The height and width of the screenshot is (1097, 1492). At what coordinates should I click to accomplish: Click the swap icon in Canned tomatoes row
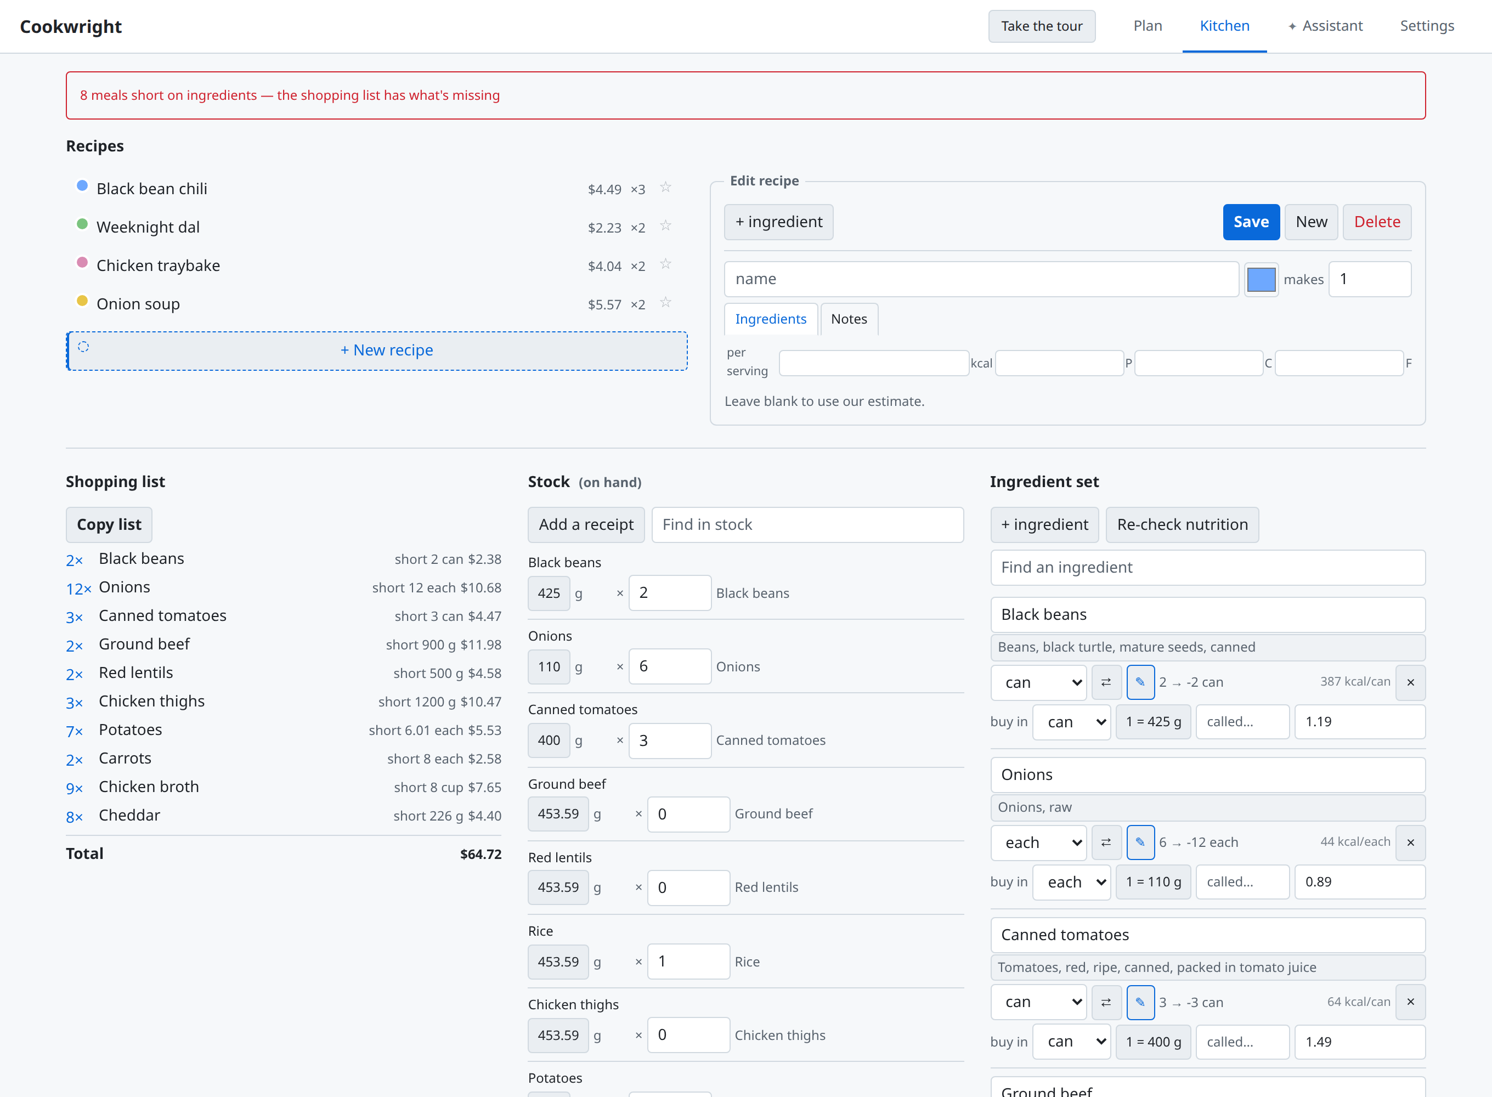(1106, 1003)
